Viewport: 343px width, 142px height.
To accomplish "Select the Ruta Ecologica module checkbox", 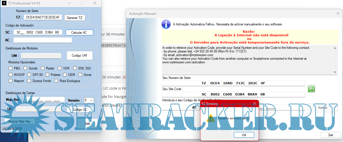I will coord(56,81).
